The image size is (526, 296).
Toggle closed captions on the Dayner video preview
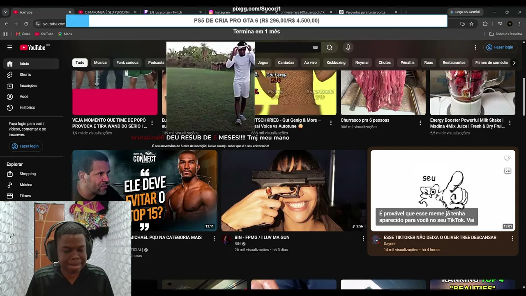pos(508,171)
